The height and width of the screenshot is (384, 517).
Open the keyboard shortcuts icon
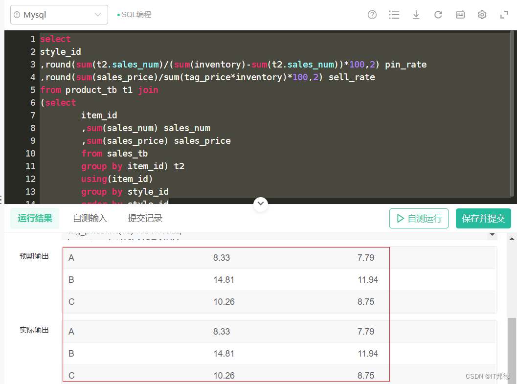click(460, 15)
